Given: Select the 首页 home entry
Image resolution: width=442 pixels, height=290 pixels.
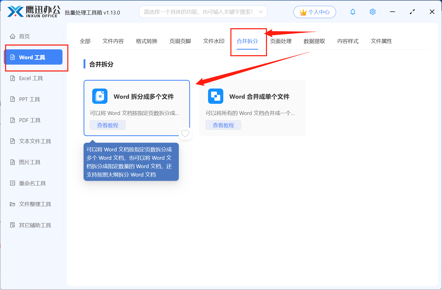Looking at the screenshot, I should pyautogui.click(x=24, y=36).
